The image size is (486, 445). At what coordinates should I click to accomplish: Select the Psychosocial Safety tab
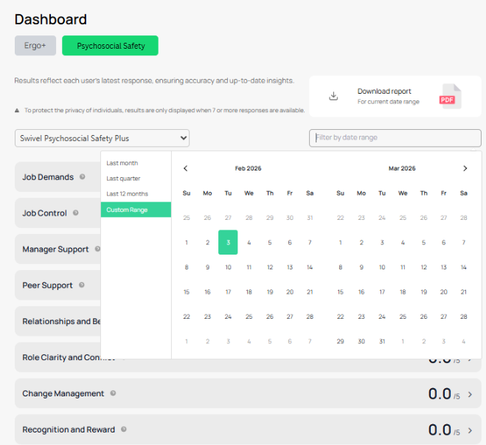110,46
